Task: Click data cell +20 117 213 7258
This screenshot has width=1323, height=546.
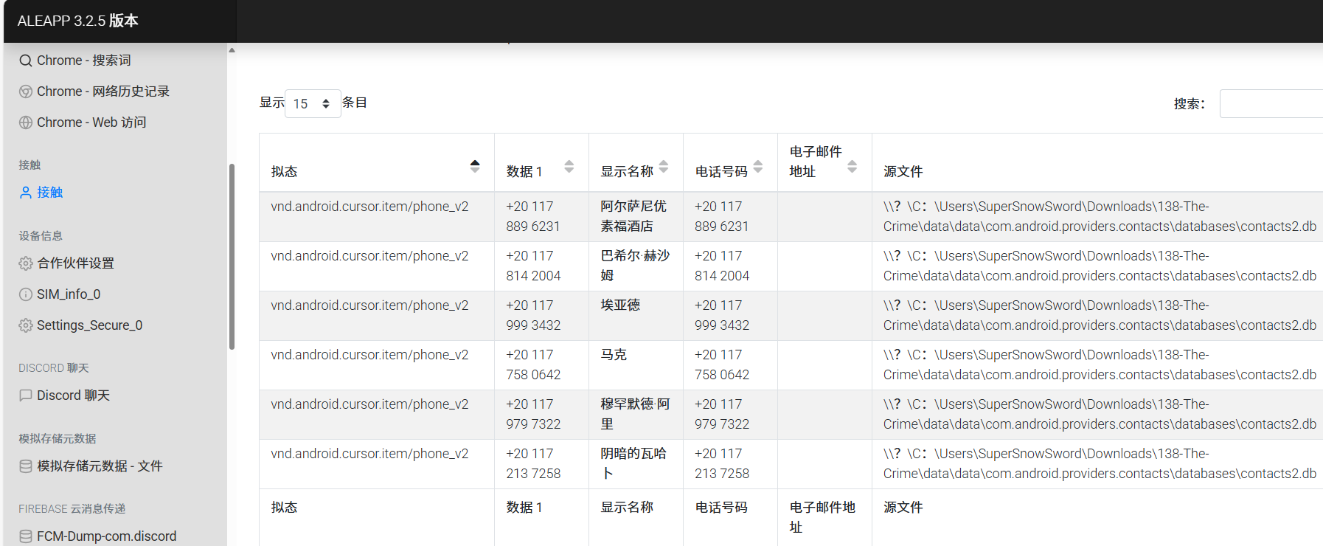Action: point(541,463)
